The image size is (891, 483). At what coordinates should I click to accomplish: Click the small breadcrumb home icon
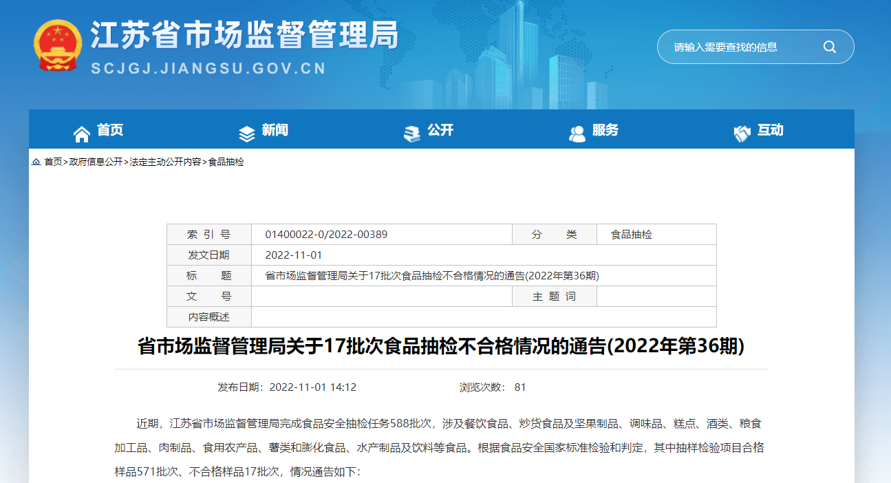[x=36, y=162]
